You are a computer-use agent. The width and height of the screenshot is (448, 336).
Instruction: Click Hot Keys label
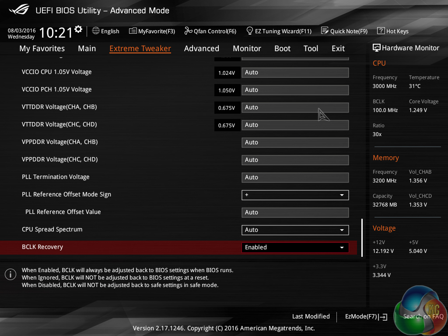tap(397, 31)
